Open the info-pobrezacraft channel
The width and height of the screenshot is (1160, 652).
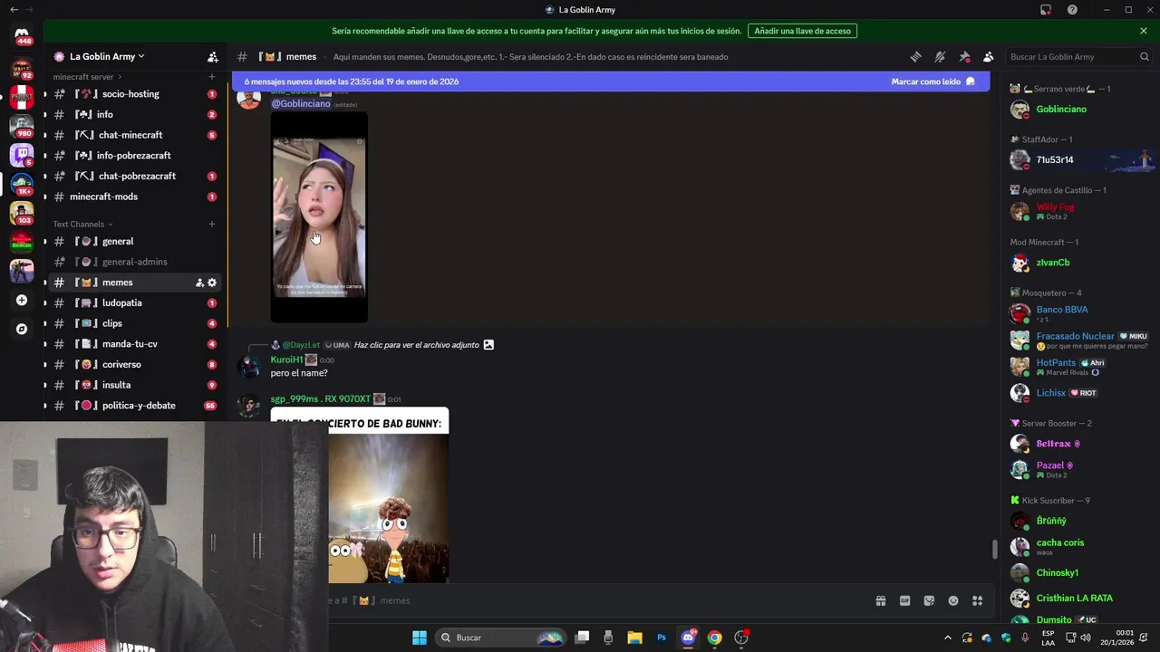[x=135, y=156]
